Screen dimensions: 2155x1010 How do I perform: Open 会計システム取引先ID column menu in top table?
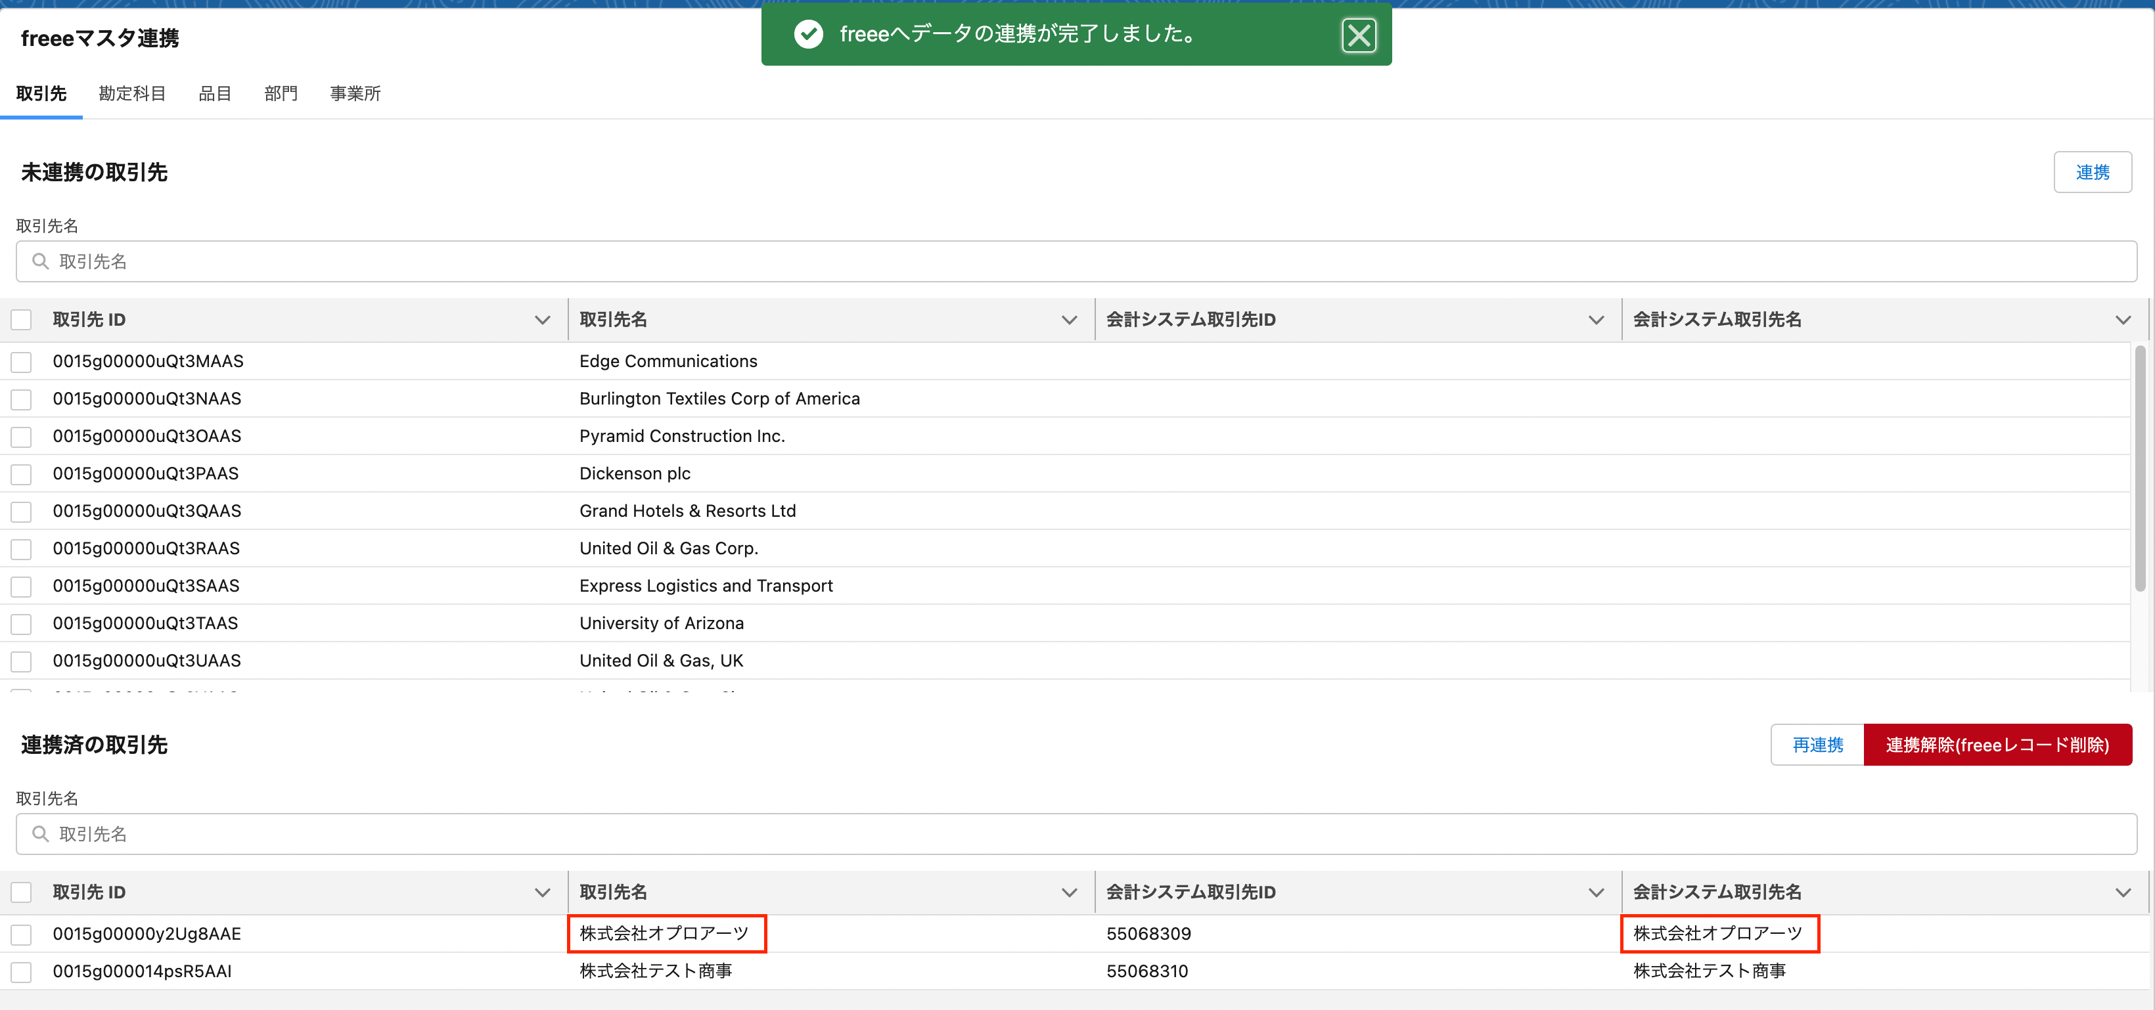1595,319
